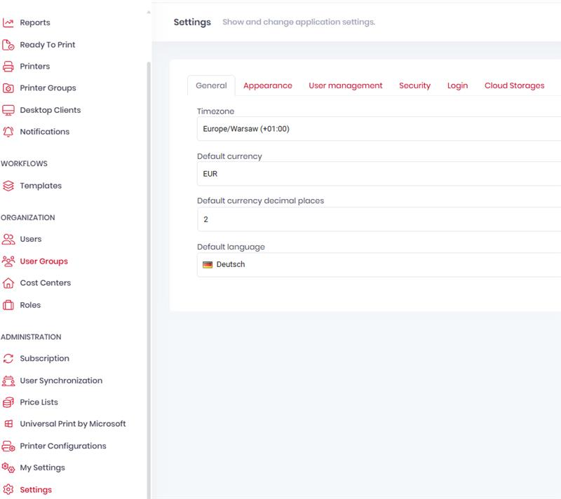Viewport: 561px width, 499px height.
Task: Click the Cost Centers house icon
Action: [8, 283]
